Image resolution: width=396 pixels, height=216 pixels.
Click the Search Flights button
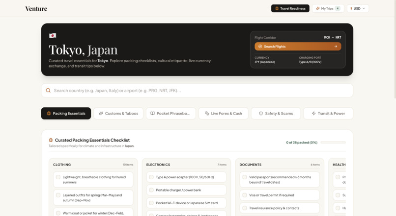[298, 47]
